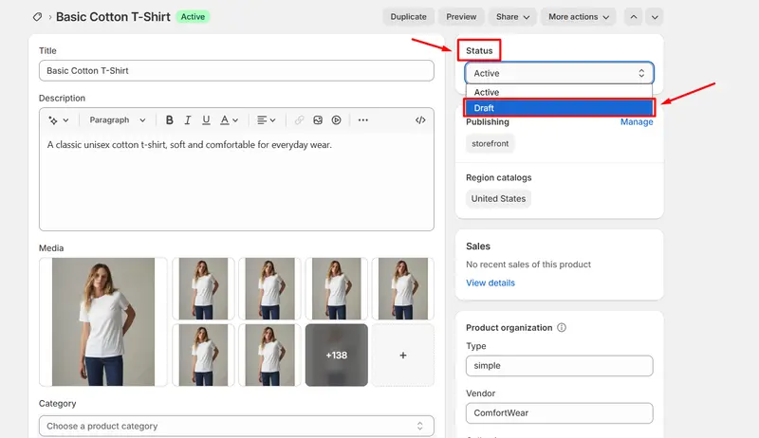
Task: Click the Preview button
Action: point(461,17)
